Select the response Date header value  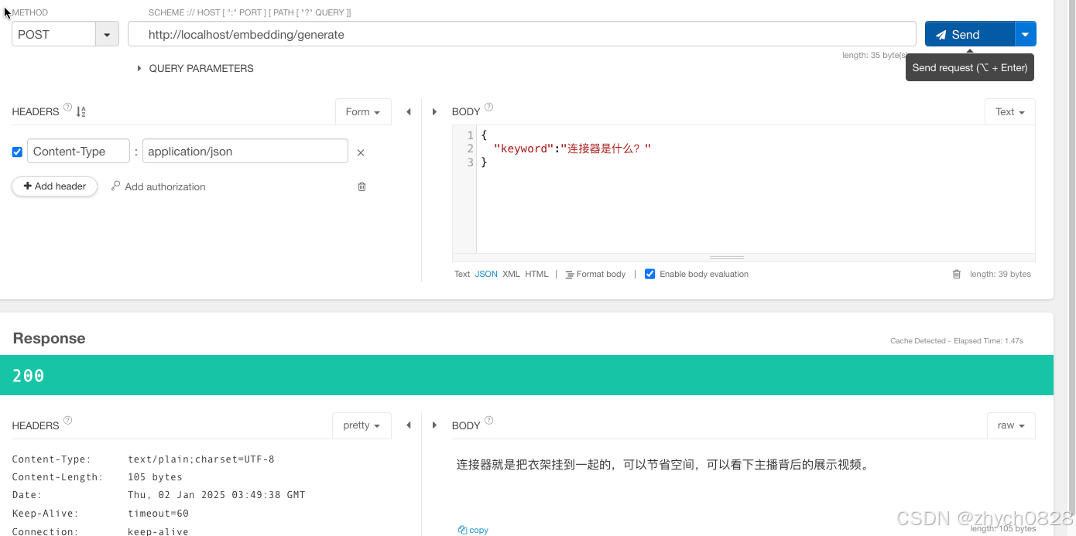click(x=216, y=495)
